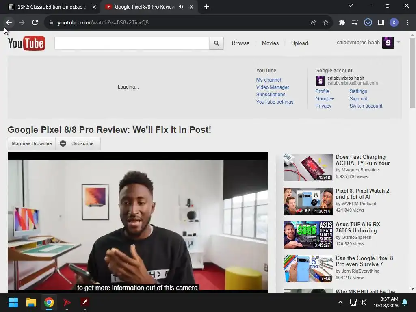
Task: Open the Windows Start menu
Action: point(13,302)
